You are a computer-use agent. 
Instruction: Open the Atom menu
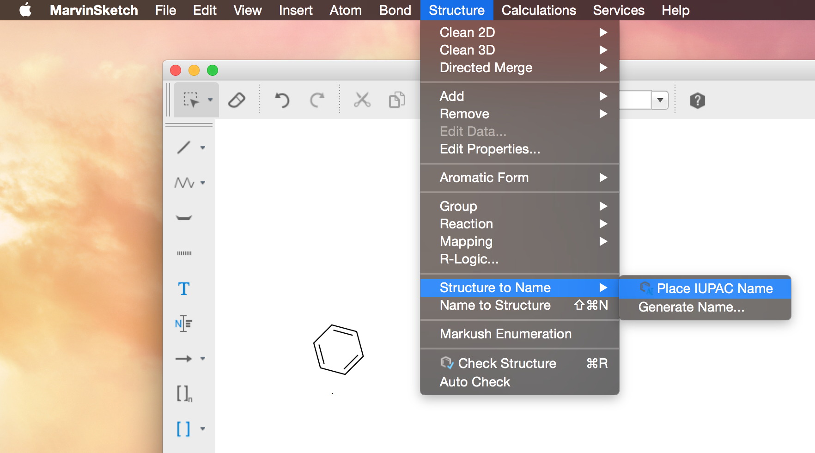click(x=346, y=10)
